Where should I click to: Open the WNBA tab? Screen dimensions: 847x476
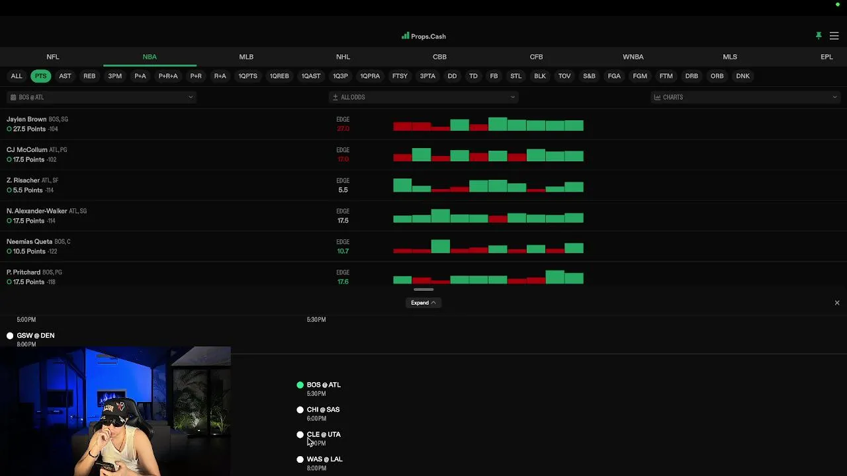[x=633, y=57]
